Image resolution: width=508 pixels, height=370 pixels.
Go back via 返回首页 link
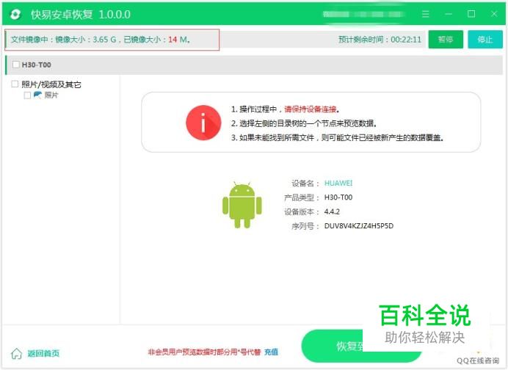point(43,353)
